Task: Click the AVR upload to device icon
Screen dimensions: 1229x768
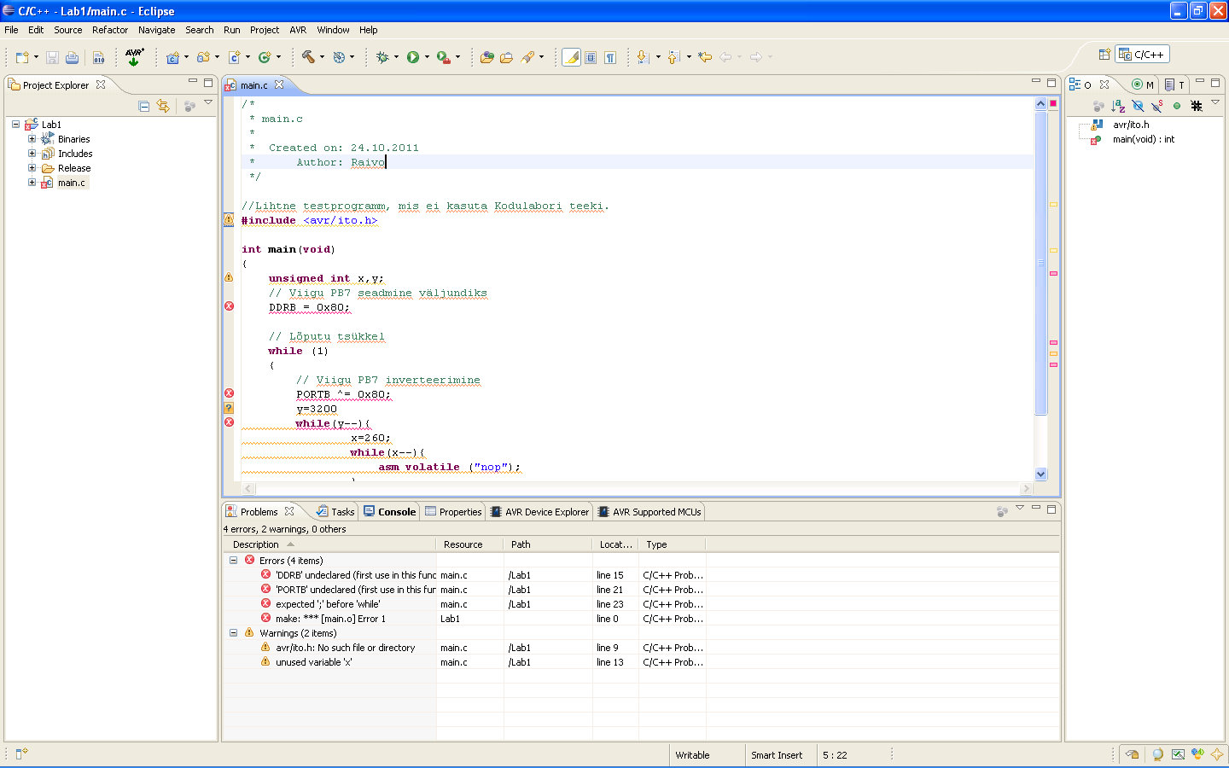Action: pyautogui.click(x=134, y=57)
